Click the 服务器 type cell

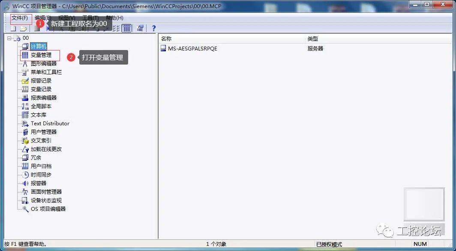click(315, 49)
